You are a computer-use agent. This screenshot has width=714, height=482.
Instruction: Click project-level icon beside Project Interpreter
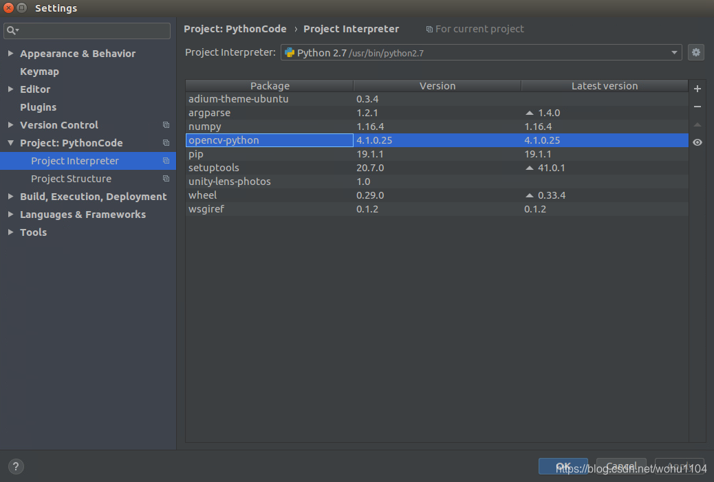coord(166,161)
